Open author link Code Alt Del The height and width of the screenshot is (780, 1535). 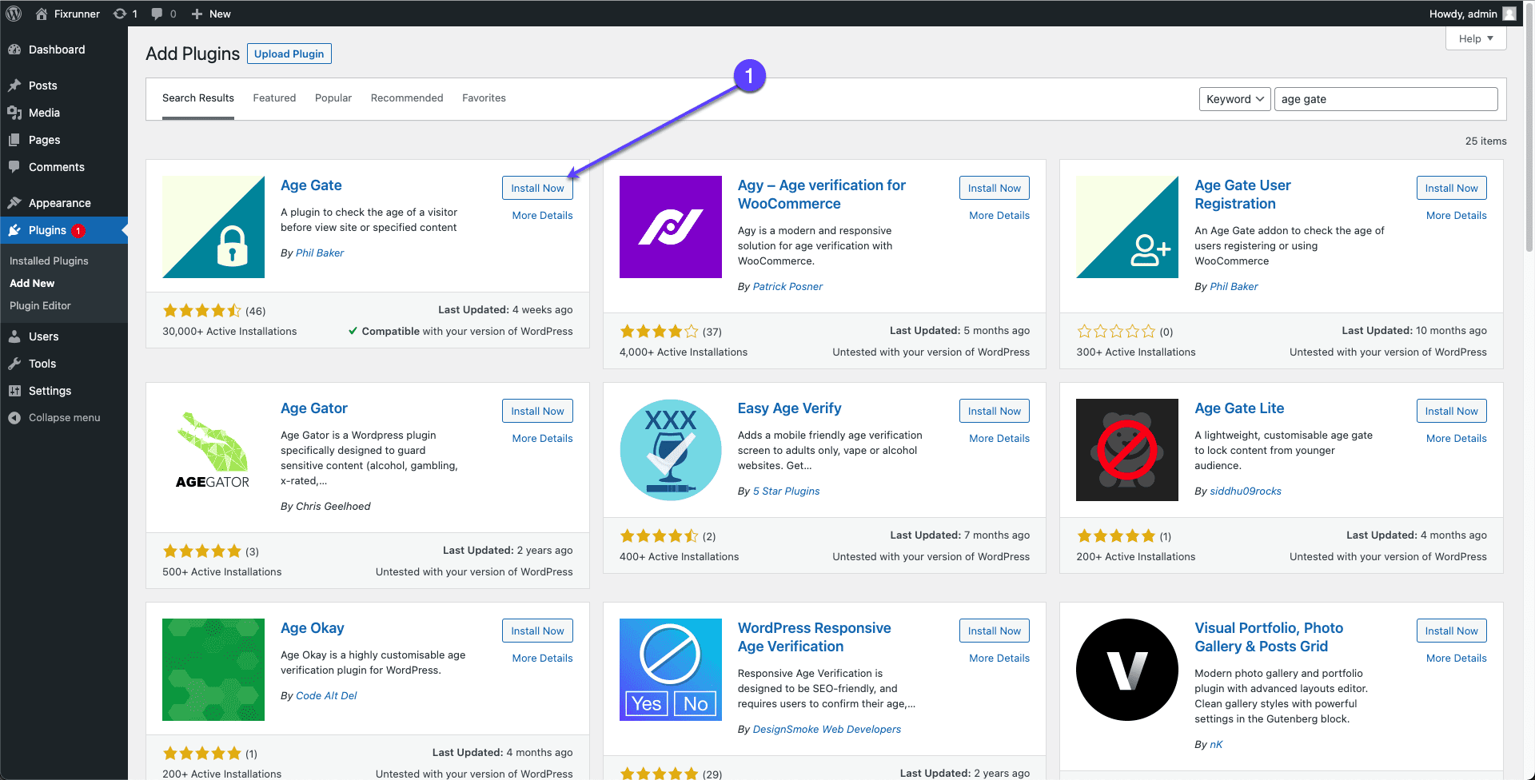point(326,695)
